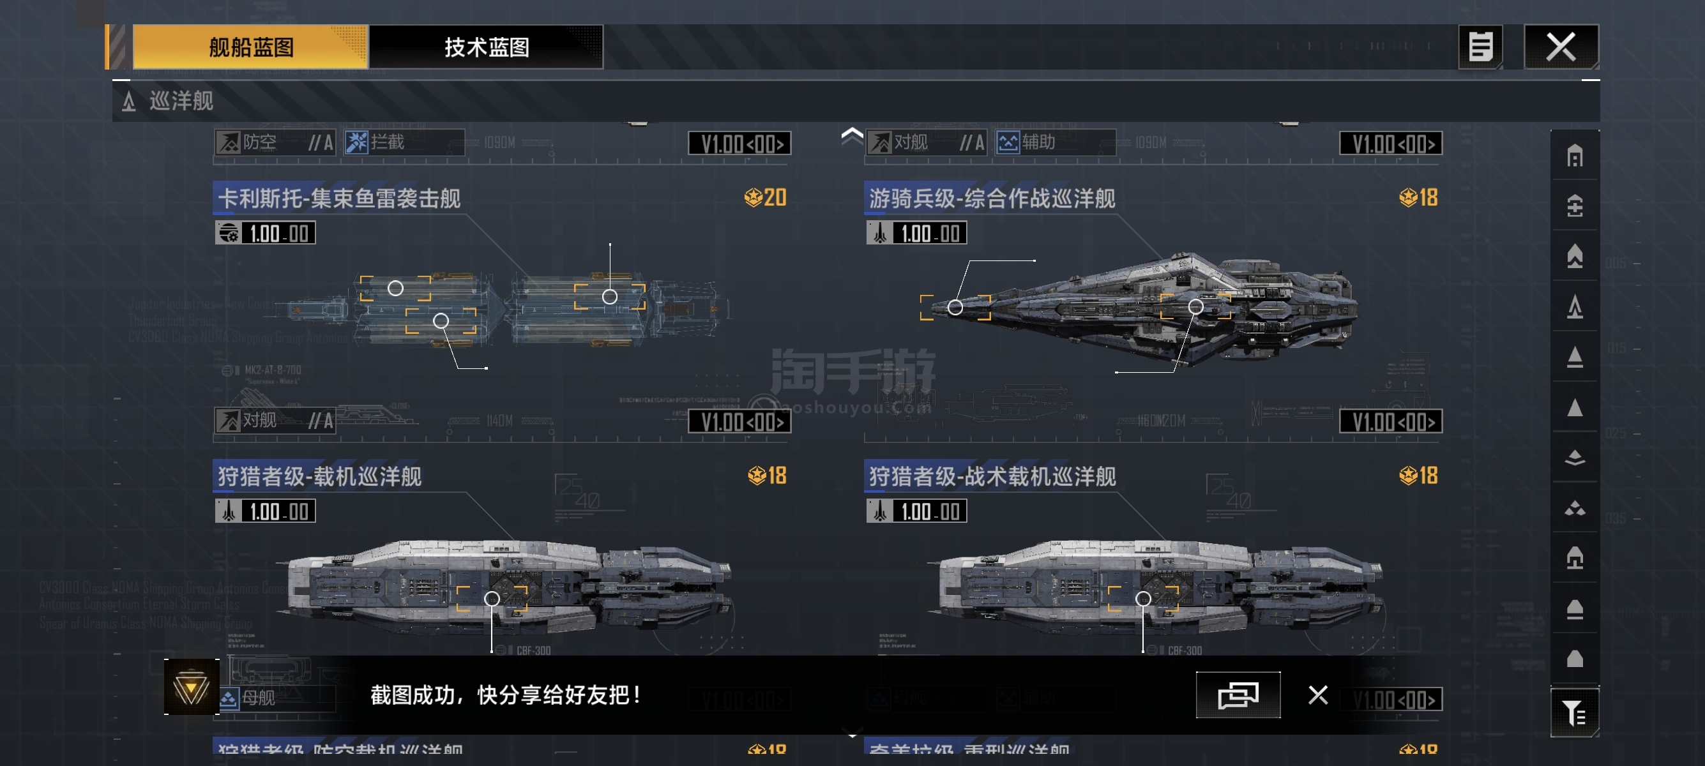Collapse the 巡洋舰 section header
This screenshot has height=766, width=1705.
(856, 101)
